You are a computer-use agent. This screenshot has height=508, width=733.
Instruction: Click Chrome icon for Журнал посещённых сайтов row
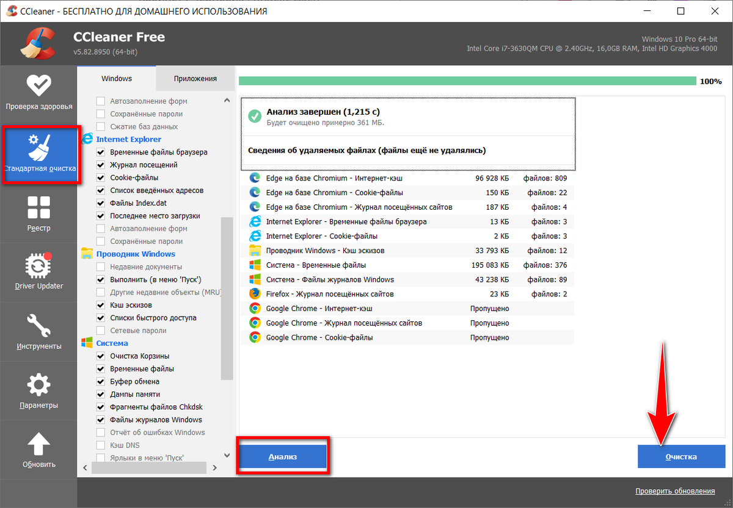pyautogui.click(x=255, y=323)
